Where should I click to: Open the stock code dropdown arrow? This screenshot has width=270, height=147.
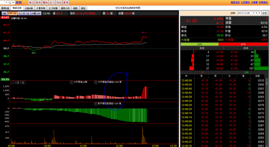[6, 2]
